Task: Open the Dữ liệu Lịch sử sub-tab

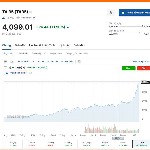Action: pos(39,53)
